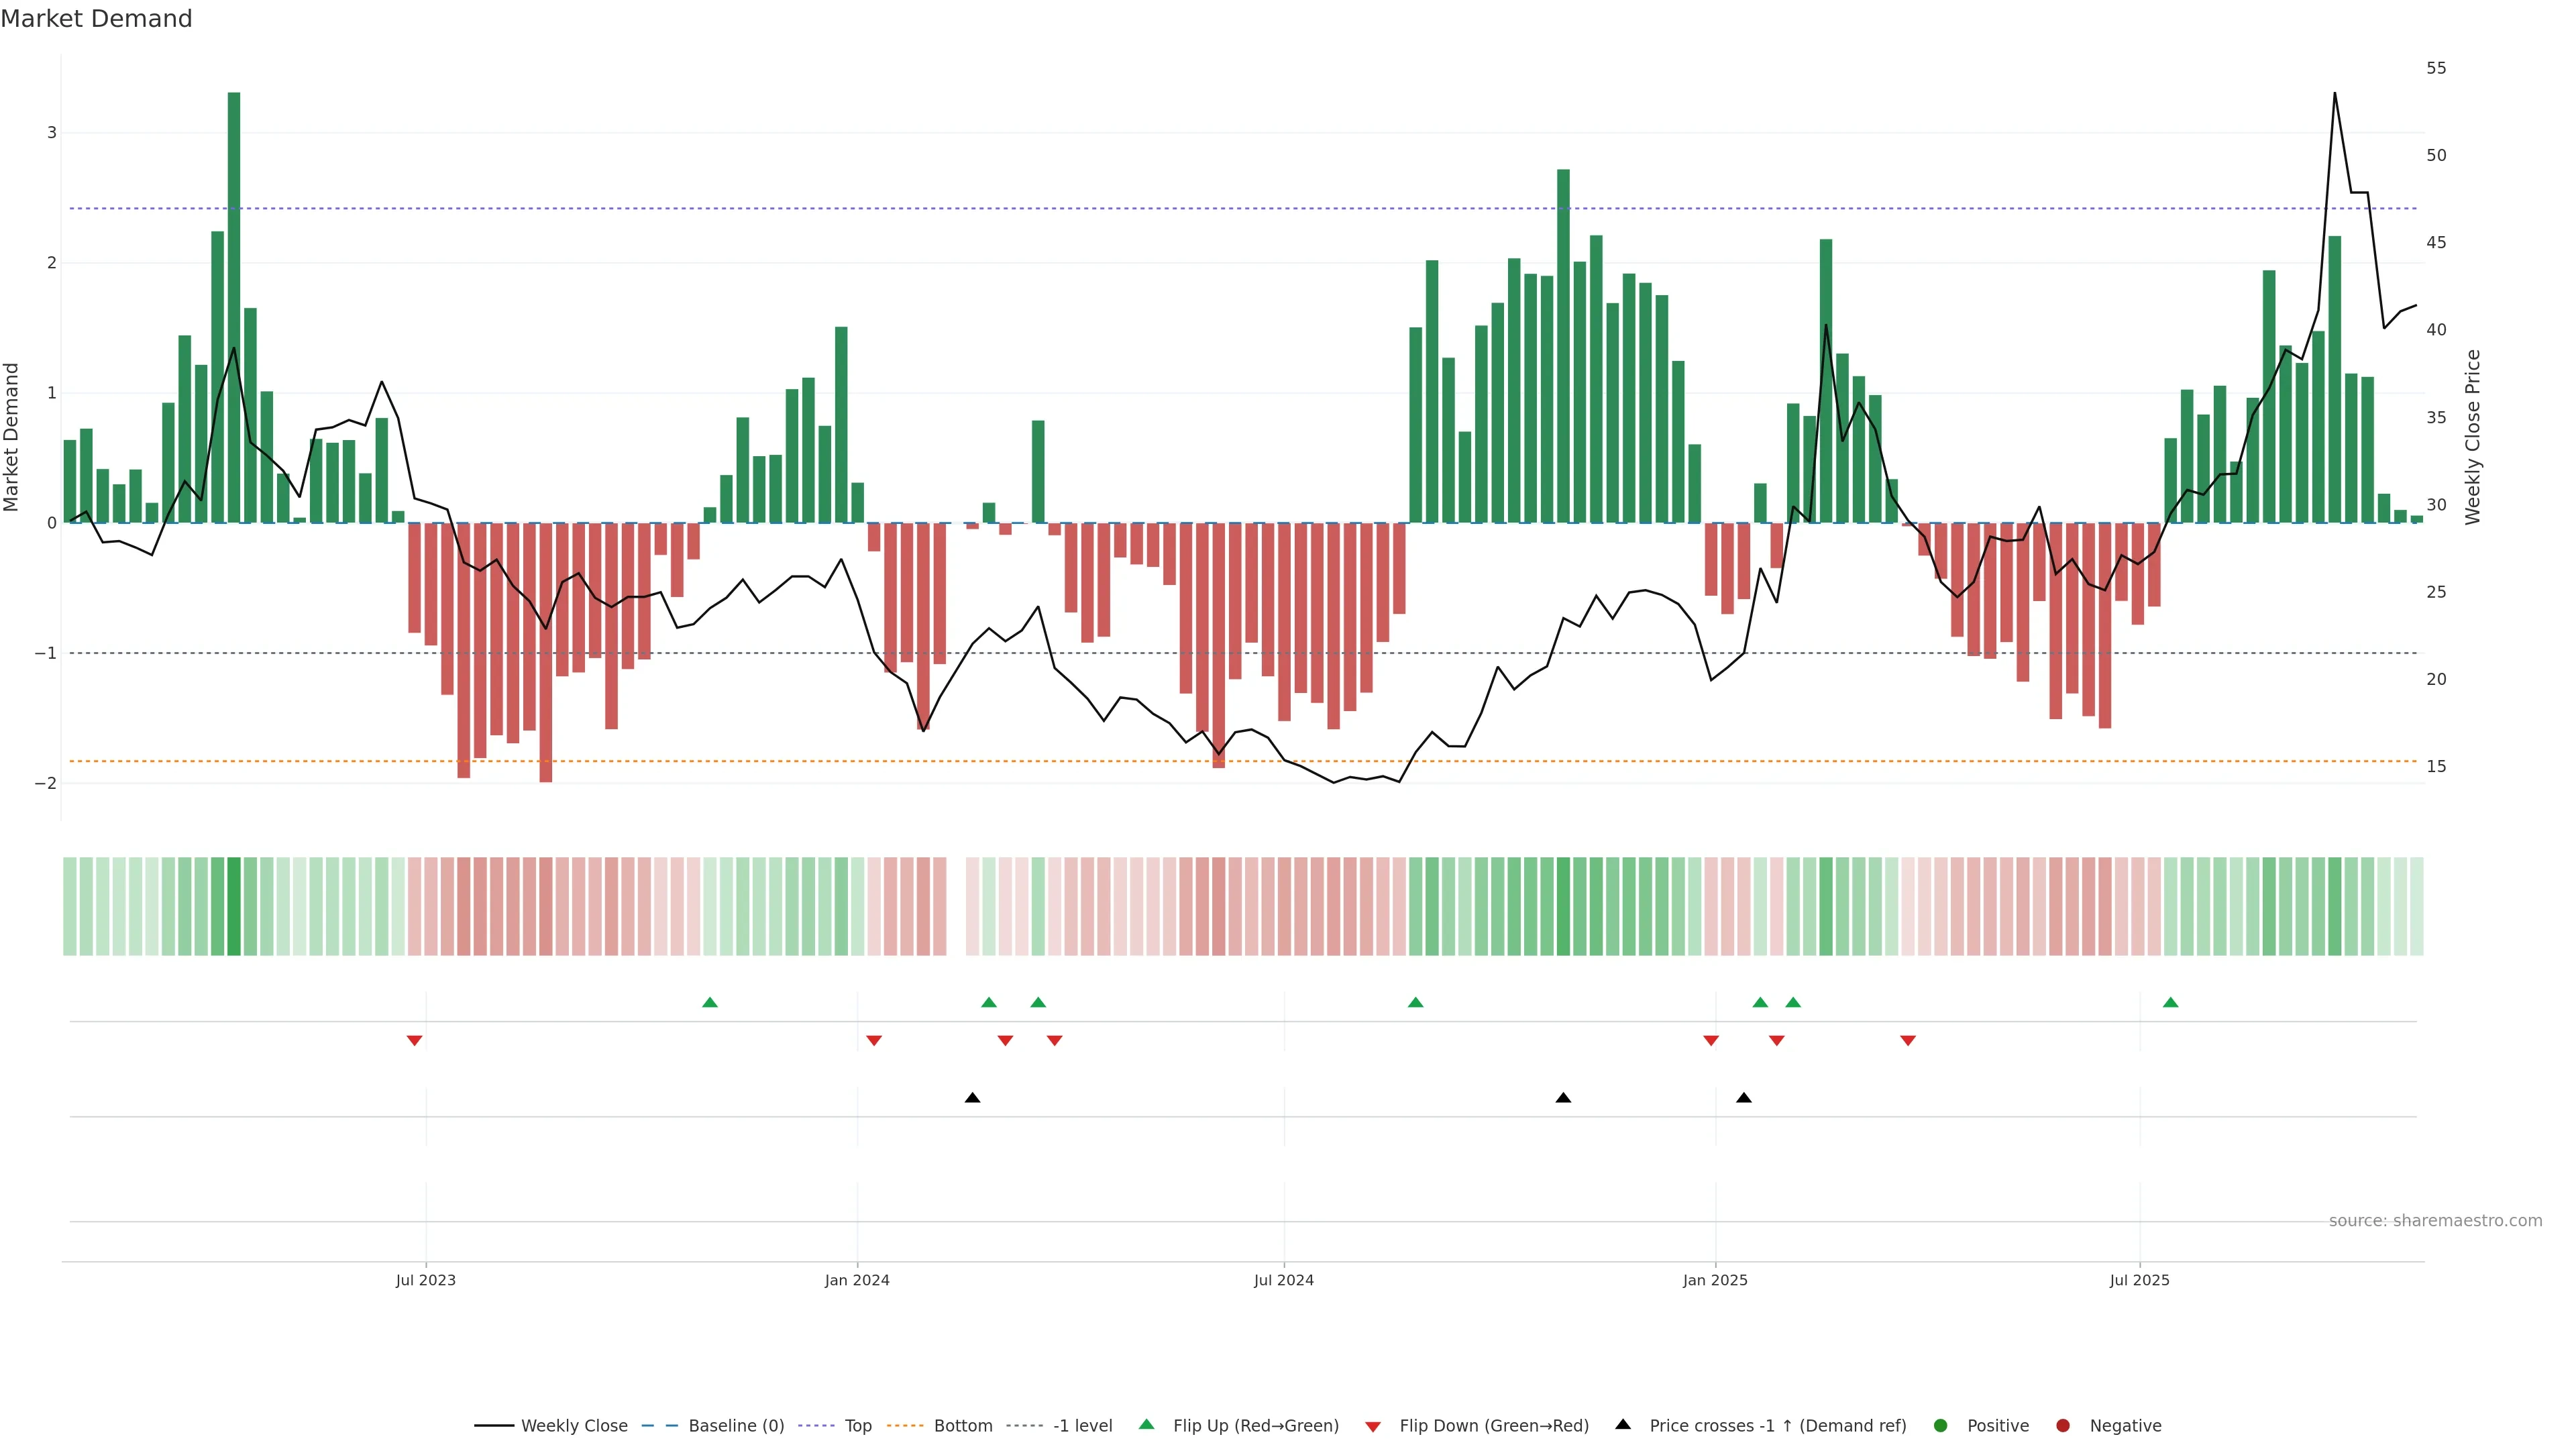
Task: Click the middle black price-cross triangle marker
Action: (1563, 1098)
